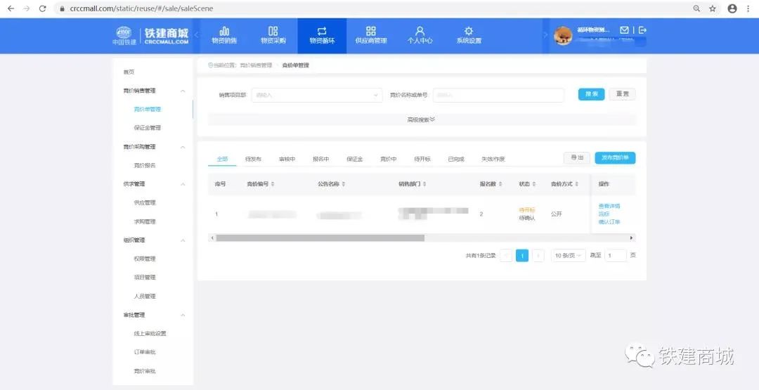
Task: Open the 销售项目部 dropdown
Action: pos(316,96)
